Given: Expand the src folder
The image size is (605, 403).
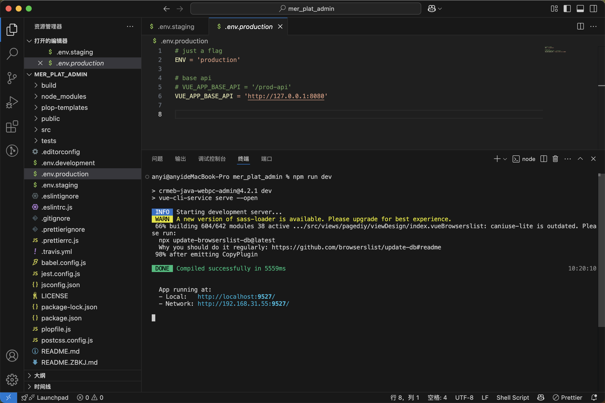Looking at the screenshot, I should click(36, 129).
